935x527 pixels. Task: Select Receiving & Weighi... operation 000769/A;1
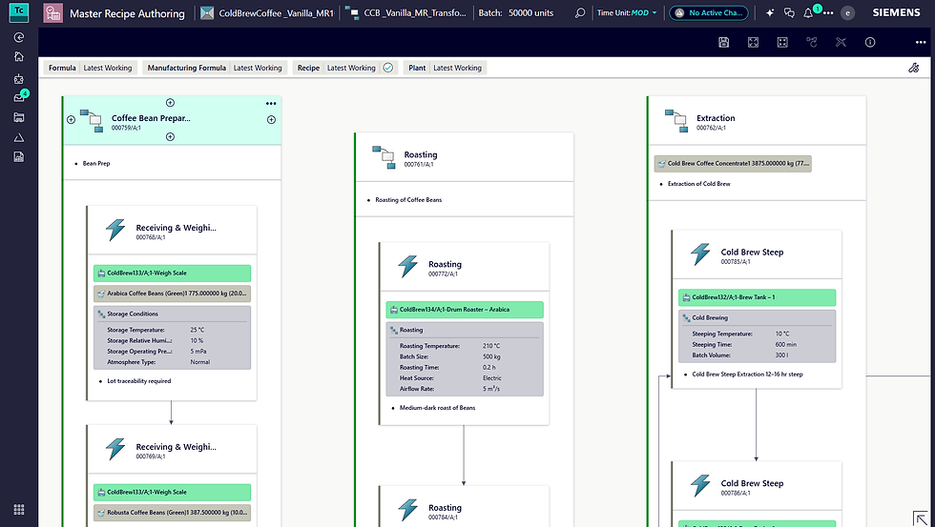coord(173,450)
